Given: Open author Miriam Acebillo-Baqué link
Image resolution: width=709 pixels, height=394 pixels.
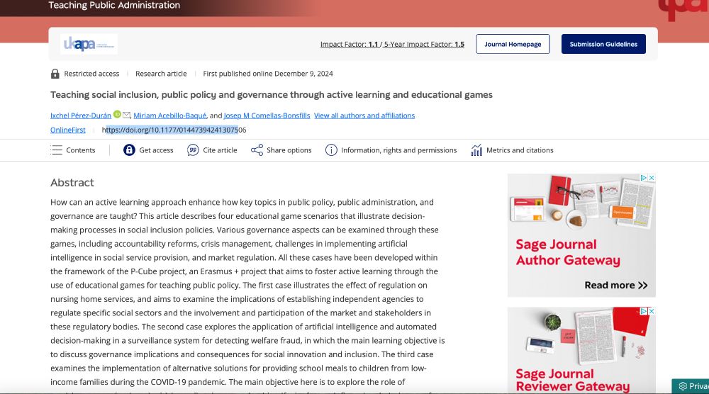Looking at the screenshot, I should click(x=170, y=116).
